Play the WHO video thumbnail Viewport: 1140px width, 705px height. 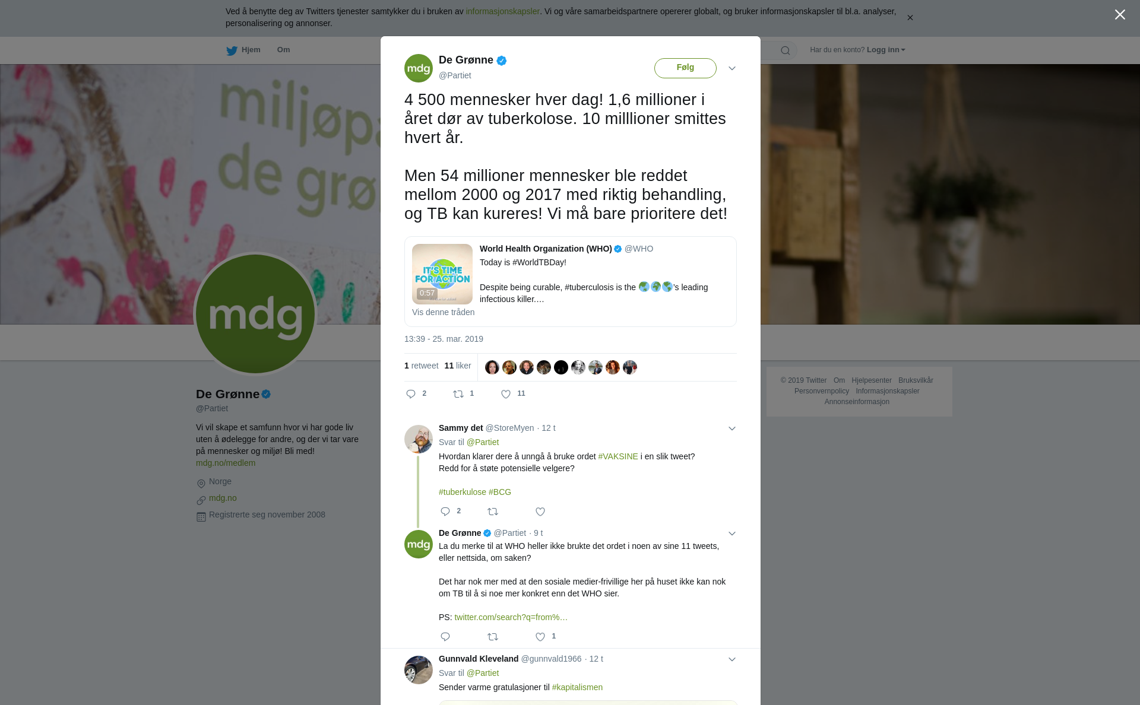(x=442, y=274)
